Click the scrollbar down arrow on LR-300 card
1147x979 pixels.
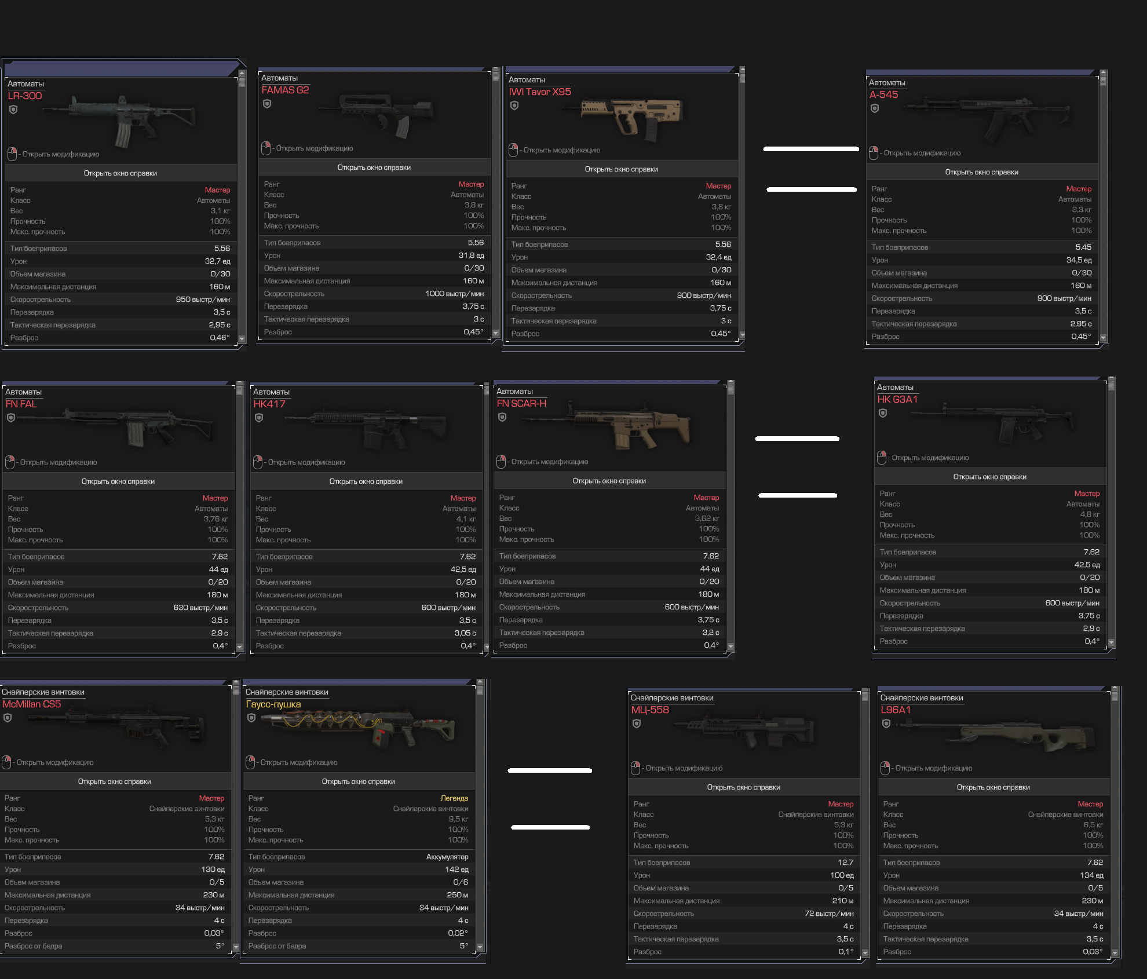242,339
